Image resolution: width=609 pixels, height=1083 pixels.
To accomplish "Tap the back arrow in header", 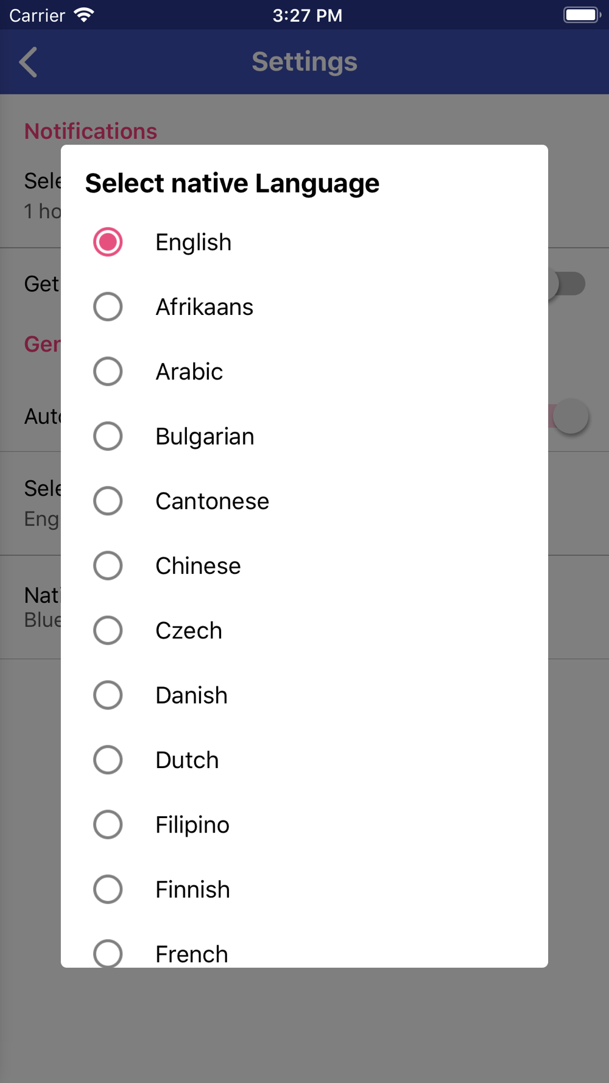I will (x=29, y=62).
